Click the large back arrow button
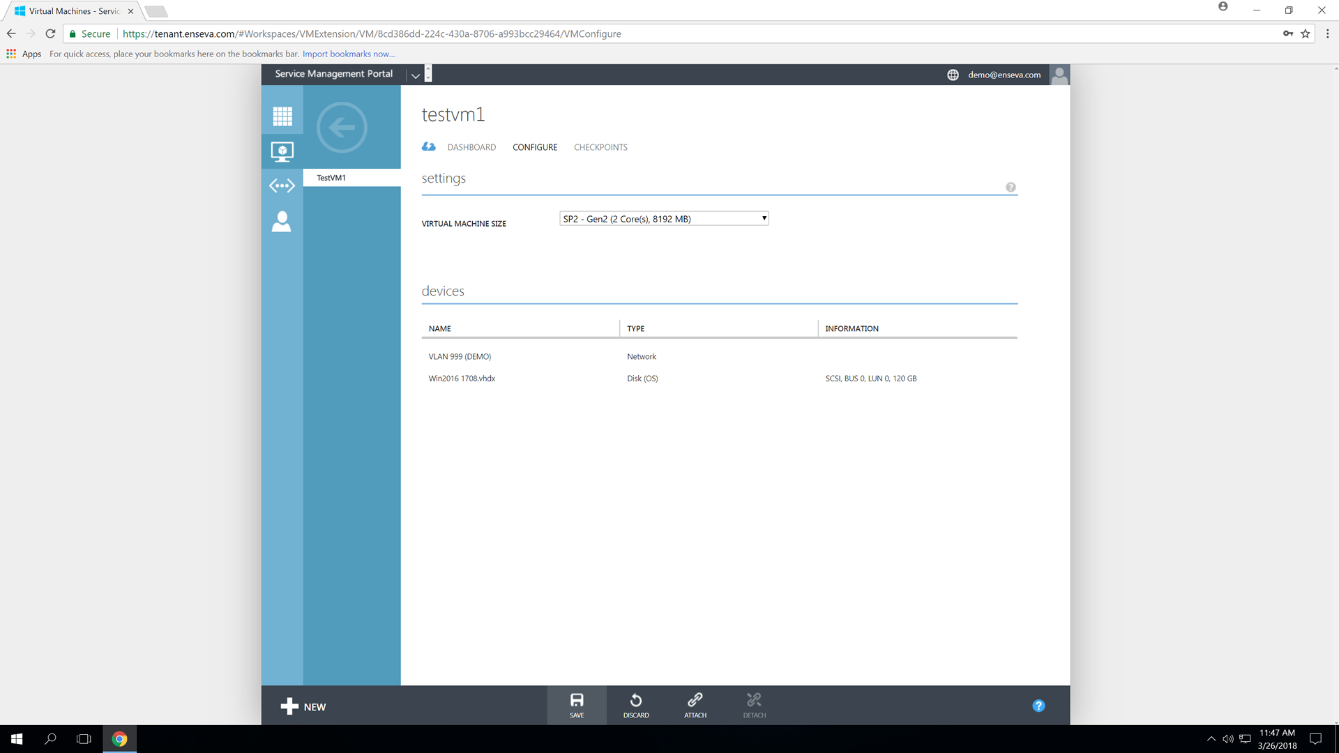Screen dimensions: 1339x753 pos(342,128)
